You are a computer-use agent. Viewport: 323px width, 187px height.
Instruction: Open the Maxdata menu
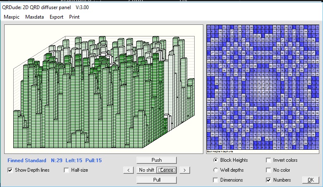tap(34, 17)
